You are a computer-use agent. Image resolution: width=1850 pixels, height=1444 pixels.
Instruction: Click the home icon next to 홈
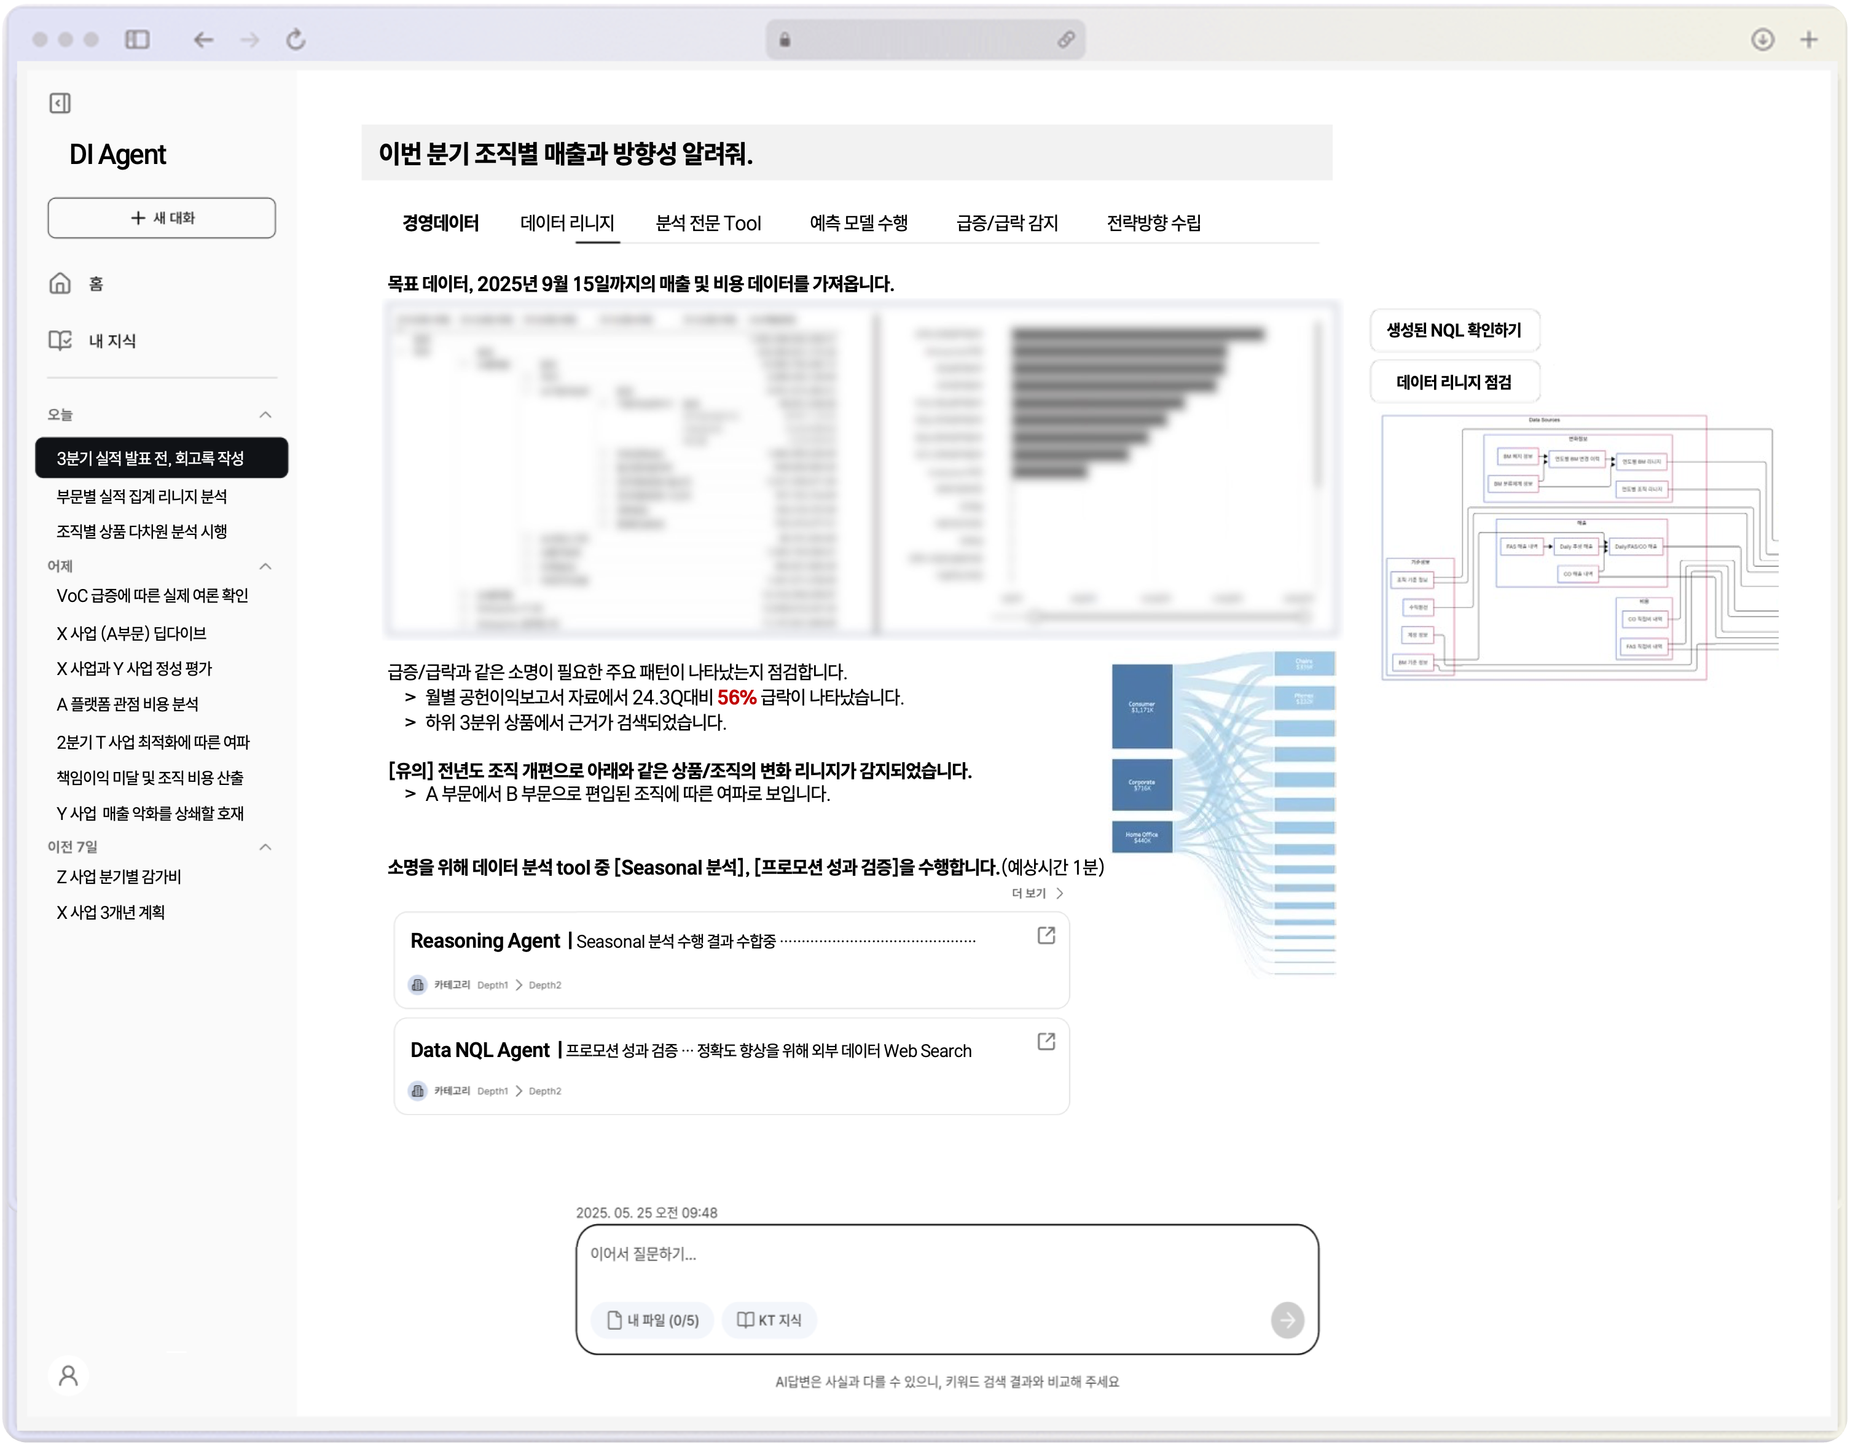[60, 283]
